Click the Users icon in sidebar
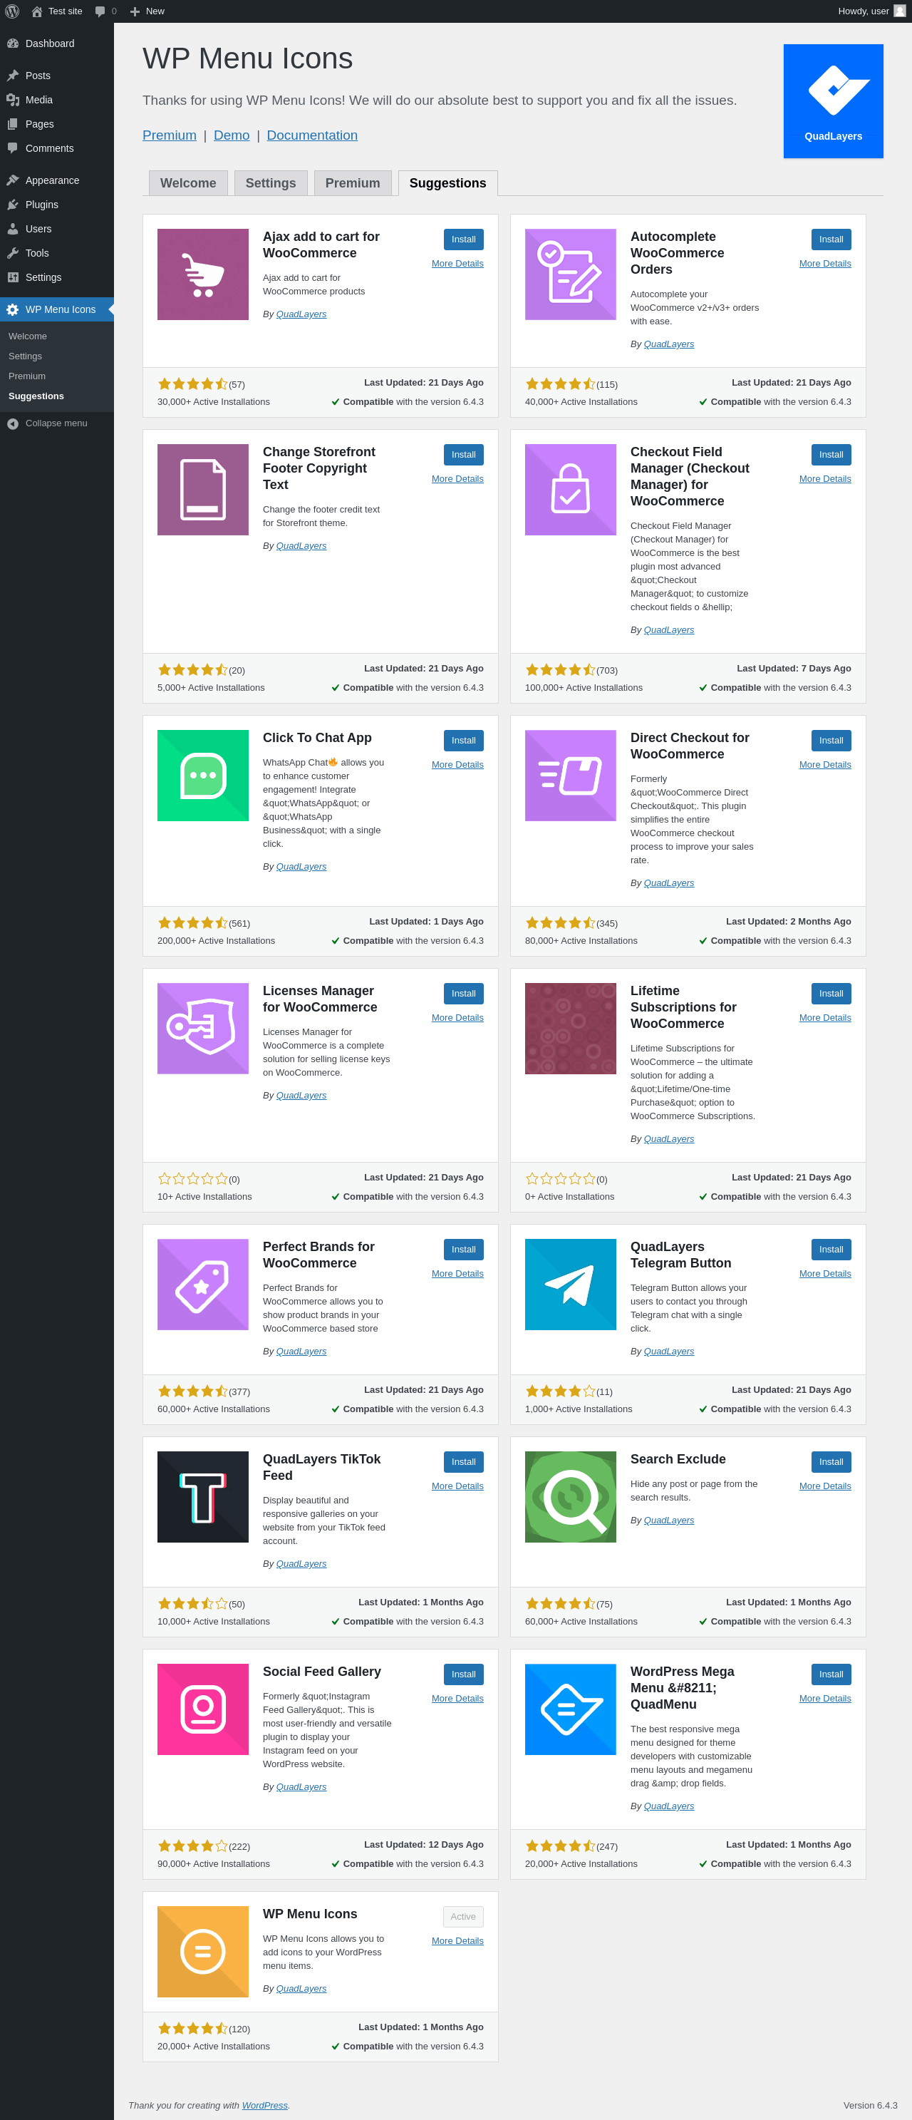 (12, 229)
